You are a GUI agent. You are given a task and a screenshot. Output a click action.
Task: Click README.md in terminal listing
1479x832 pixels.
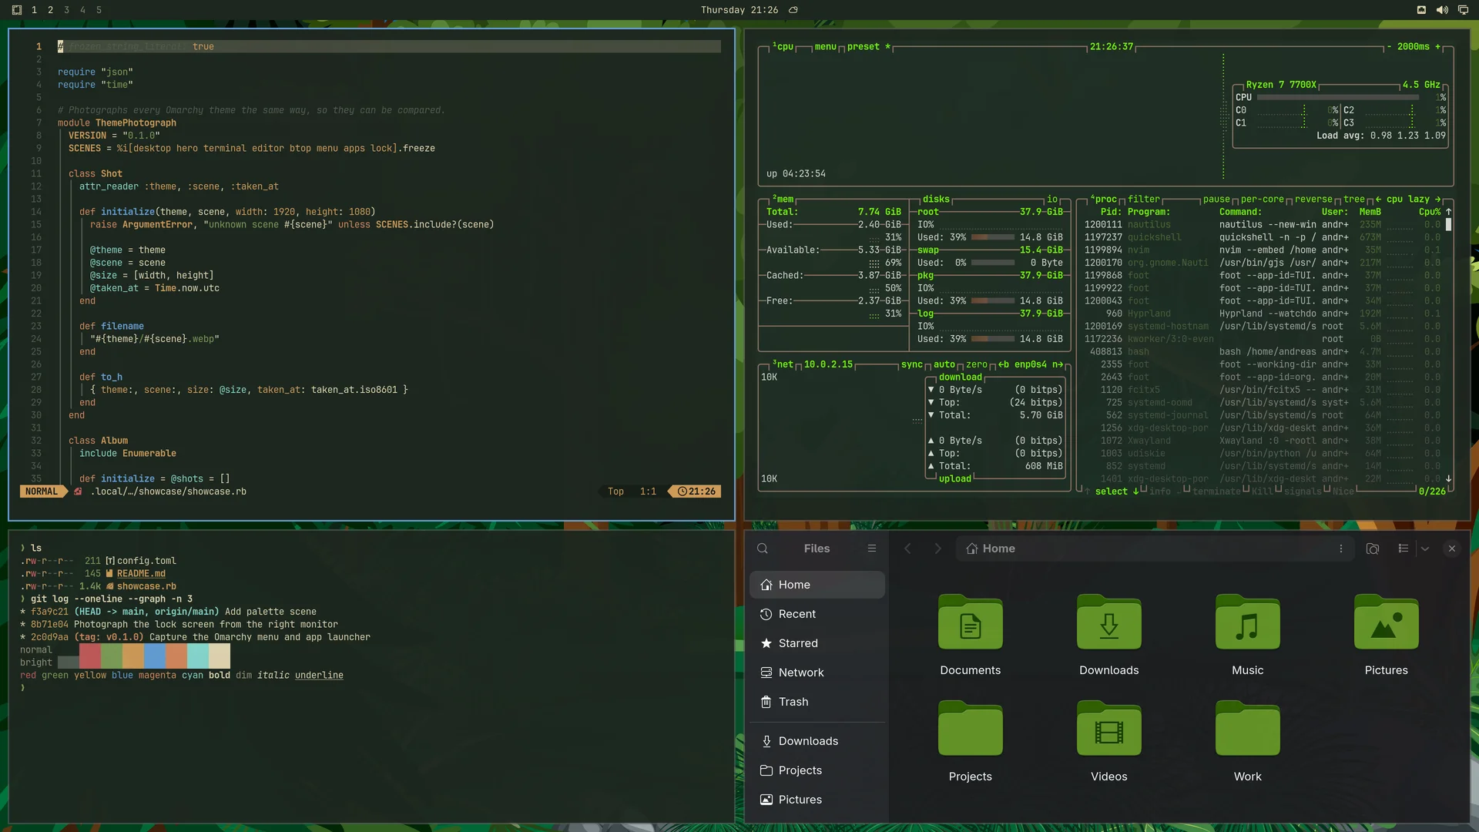click(141, 574)
